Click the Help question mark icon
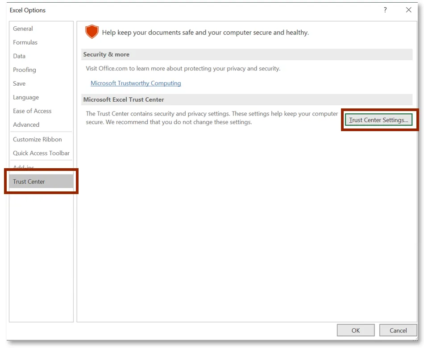Image resolution: width=424 pixels, height=348 pixels. 385,10
